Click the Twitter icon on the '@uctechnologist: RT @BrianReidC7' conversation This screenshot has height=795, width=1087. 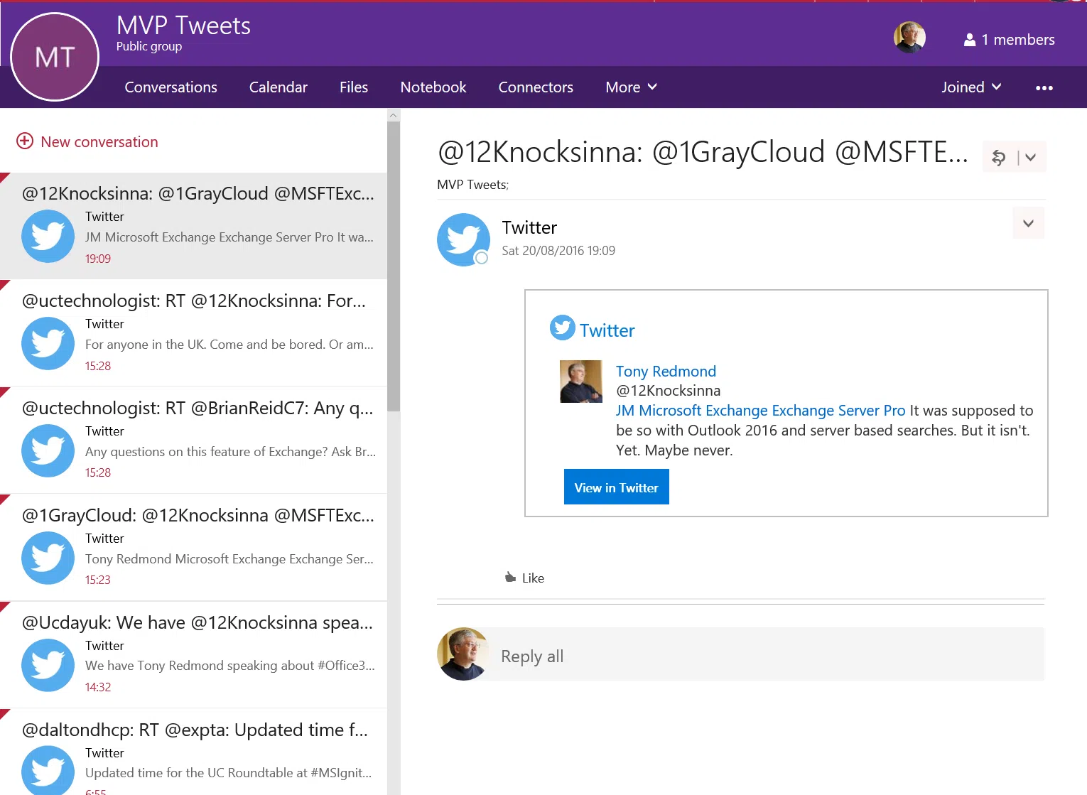point(48,450)
